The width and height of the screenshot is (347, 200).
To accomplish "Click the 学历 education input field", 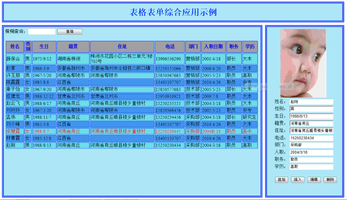I will click(x=311, y=167).
